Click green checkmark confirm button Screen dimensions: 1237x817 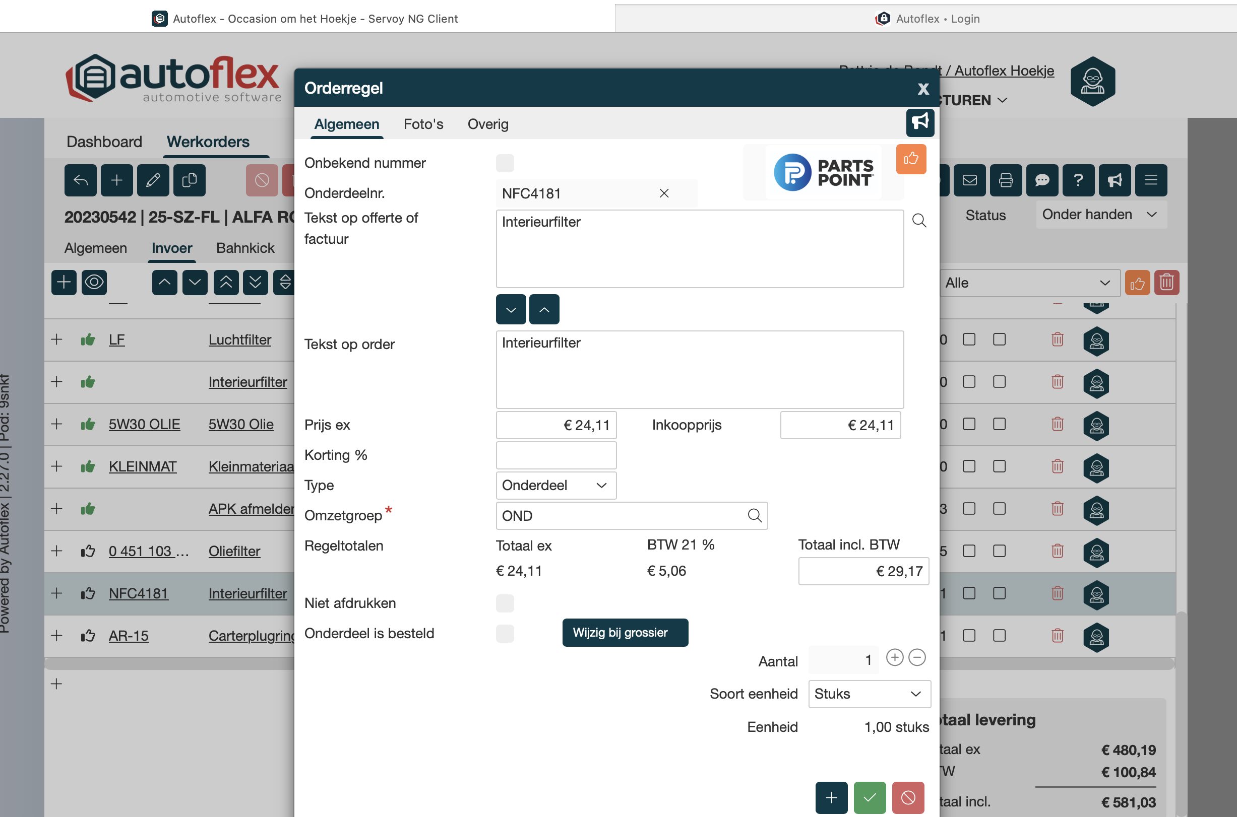(x=870, y=797)
